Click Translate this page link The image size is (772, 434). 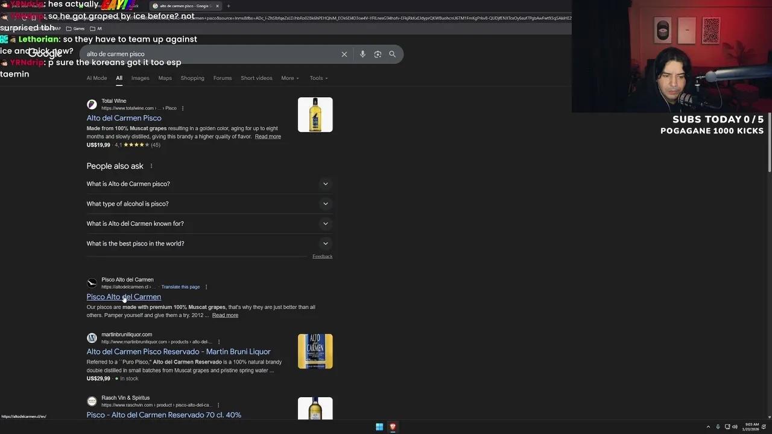[x=180, y=287]
